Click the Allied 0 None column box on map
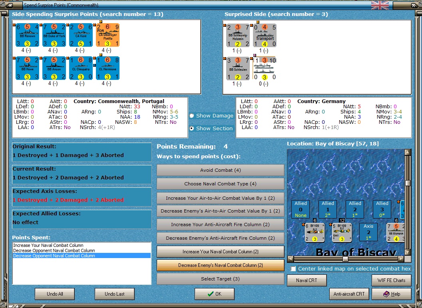 [x=301, y=209]
